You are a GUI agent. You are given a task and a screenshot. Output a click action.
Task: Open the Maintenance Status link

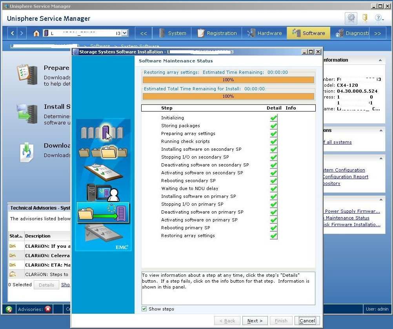pos(346,218)
